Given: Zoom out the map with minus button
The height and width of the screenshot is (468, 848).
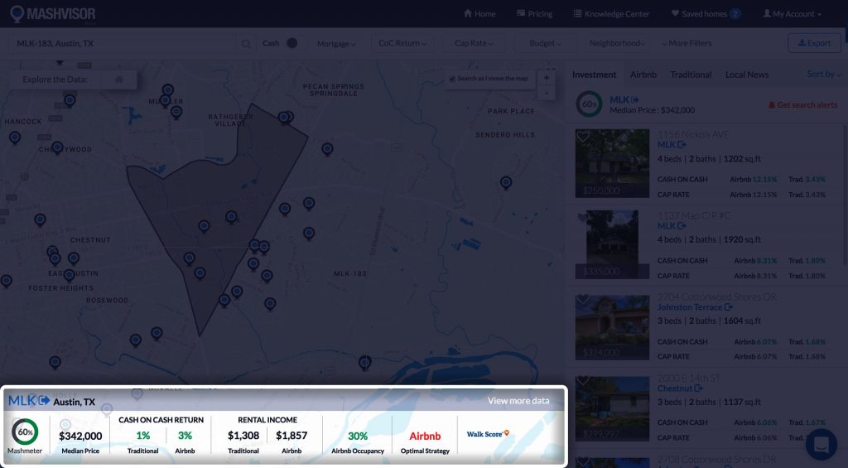Looking at the screenshot, I should (546, 93).
